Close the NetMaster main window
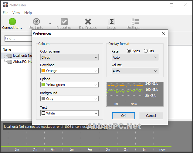 (185, 5)
